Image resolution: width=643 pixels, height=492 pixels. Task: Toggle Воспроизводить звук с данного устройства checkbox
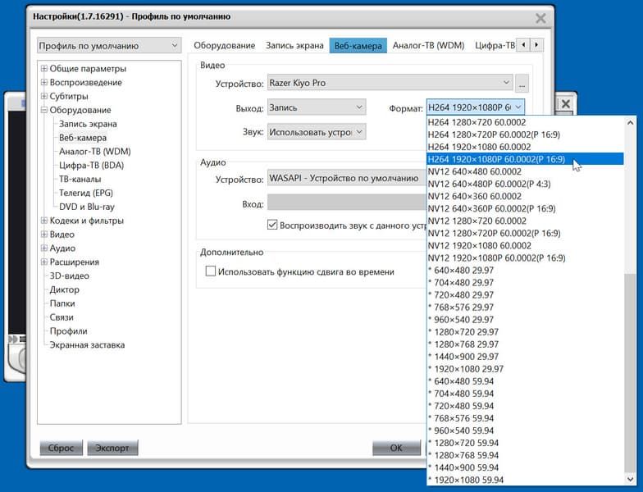pyautogui.click(x=272, y=225)
